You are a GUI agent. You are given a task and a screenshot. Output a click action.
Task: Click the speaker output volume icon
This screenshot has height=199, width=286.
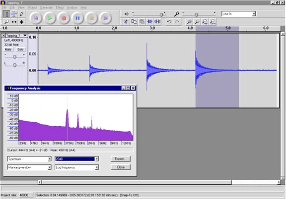click(126, 14)
